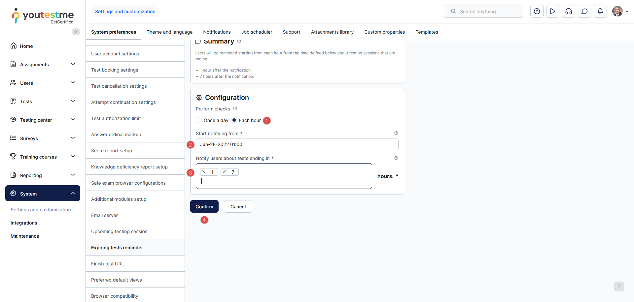Collapse the sidebar with double-chevron icon
This screenshot has width=634, height=302.
(x=76, y=32)
